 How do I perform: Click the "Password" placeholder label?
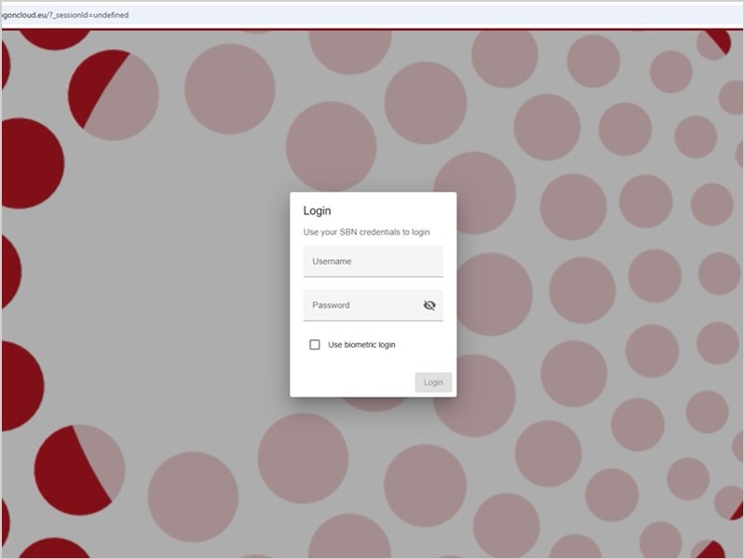pos(331,305)
